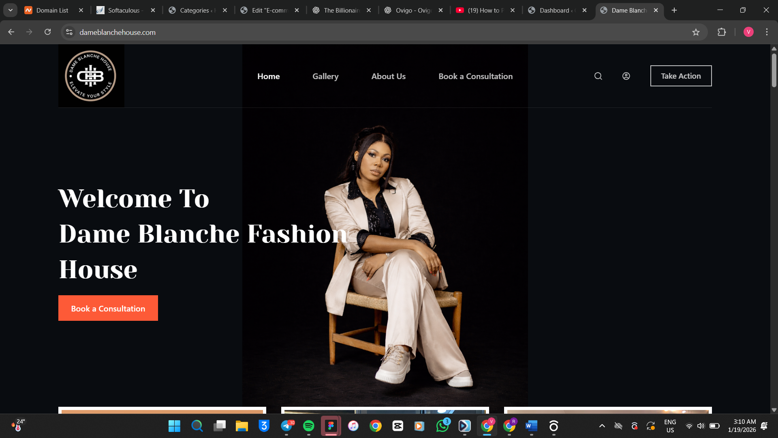
Task: Click the Dame Blanche House logo
Action: coord(91,76)
